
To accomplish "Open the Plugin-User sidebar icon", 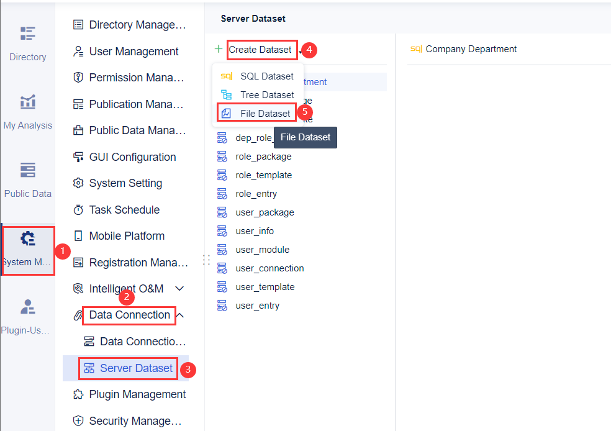I will [27, 307].
